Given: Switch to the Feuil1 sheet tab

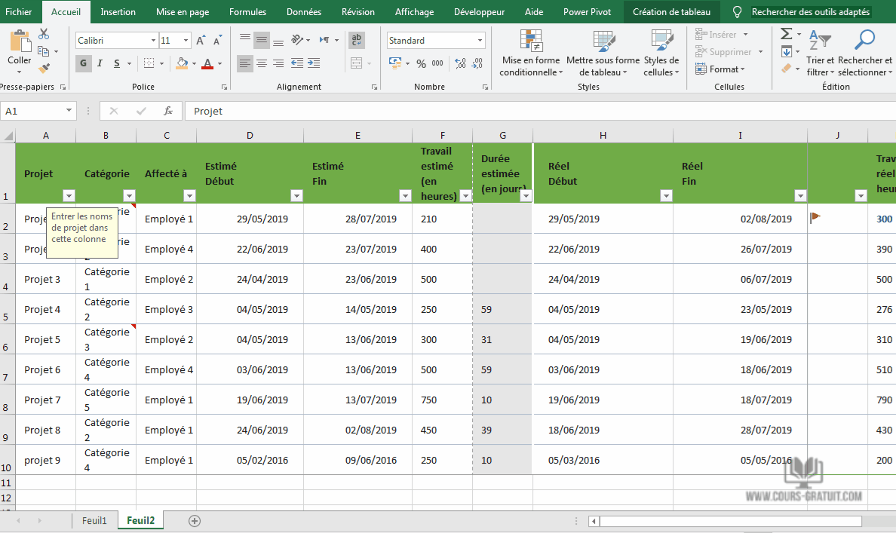Looking at the screenshot, I should click(x=94, y=521).
